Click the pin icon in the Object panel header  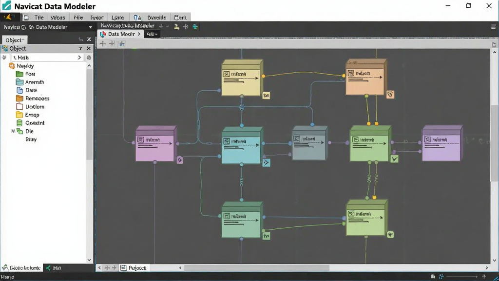click(x=80, y=48)
